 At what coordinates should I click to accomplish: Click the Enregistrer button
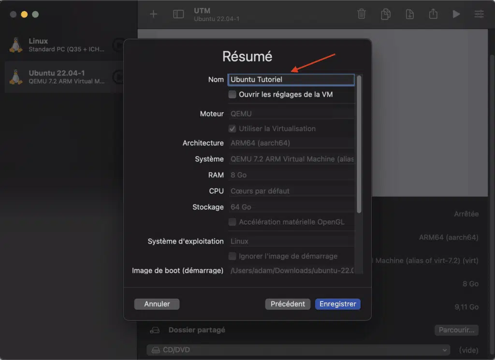coord(338,304)
